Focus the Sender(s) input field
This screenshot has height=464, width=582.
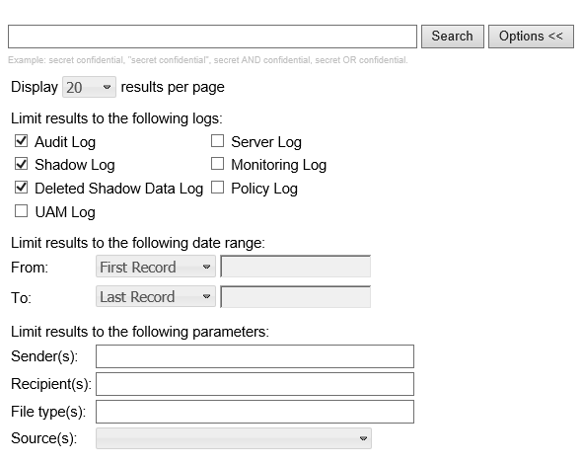click(x=255, y=356)
